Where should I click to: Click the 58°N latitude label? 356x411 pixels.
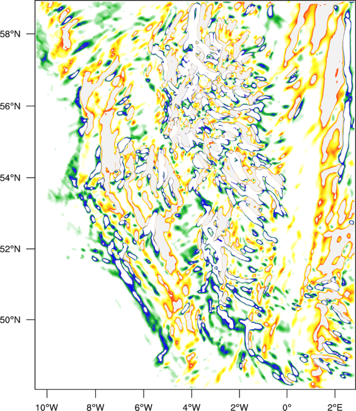(x=10, y=34)
